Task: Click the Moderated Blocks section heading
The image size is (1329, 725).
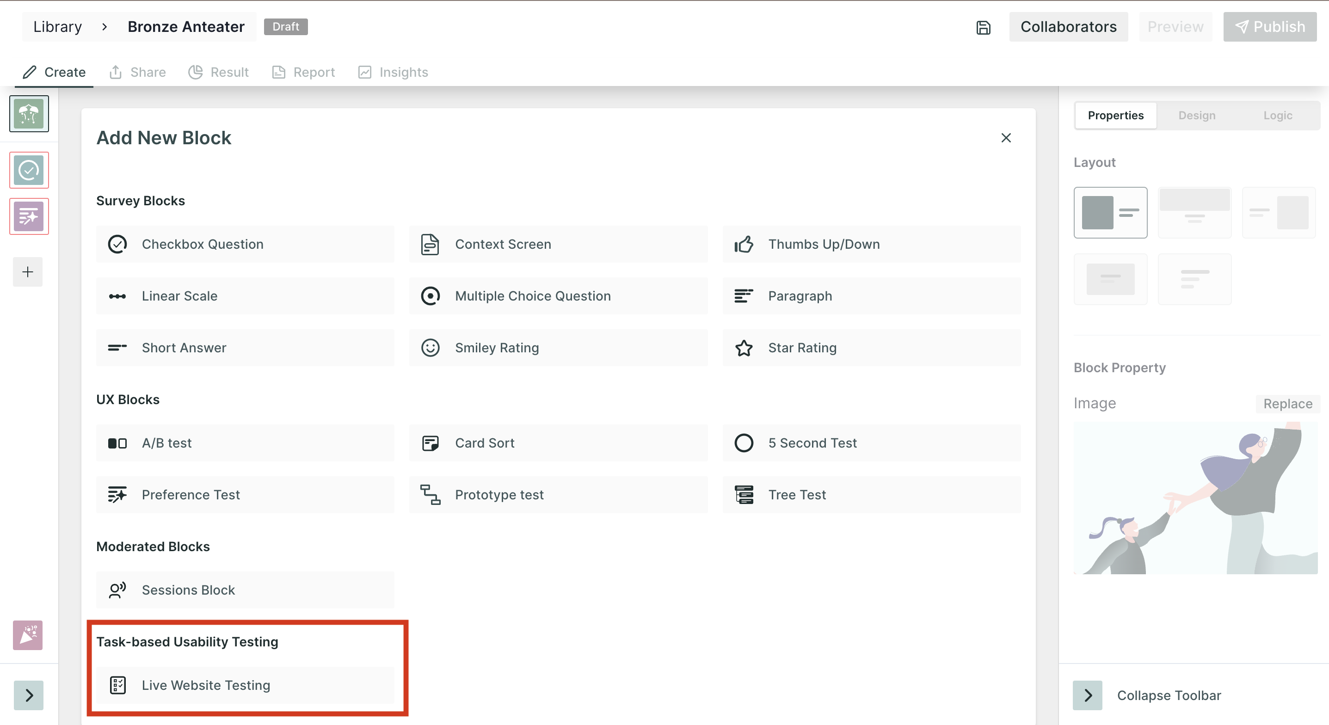Action: coord(153,547)
